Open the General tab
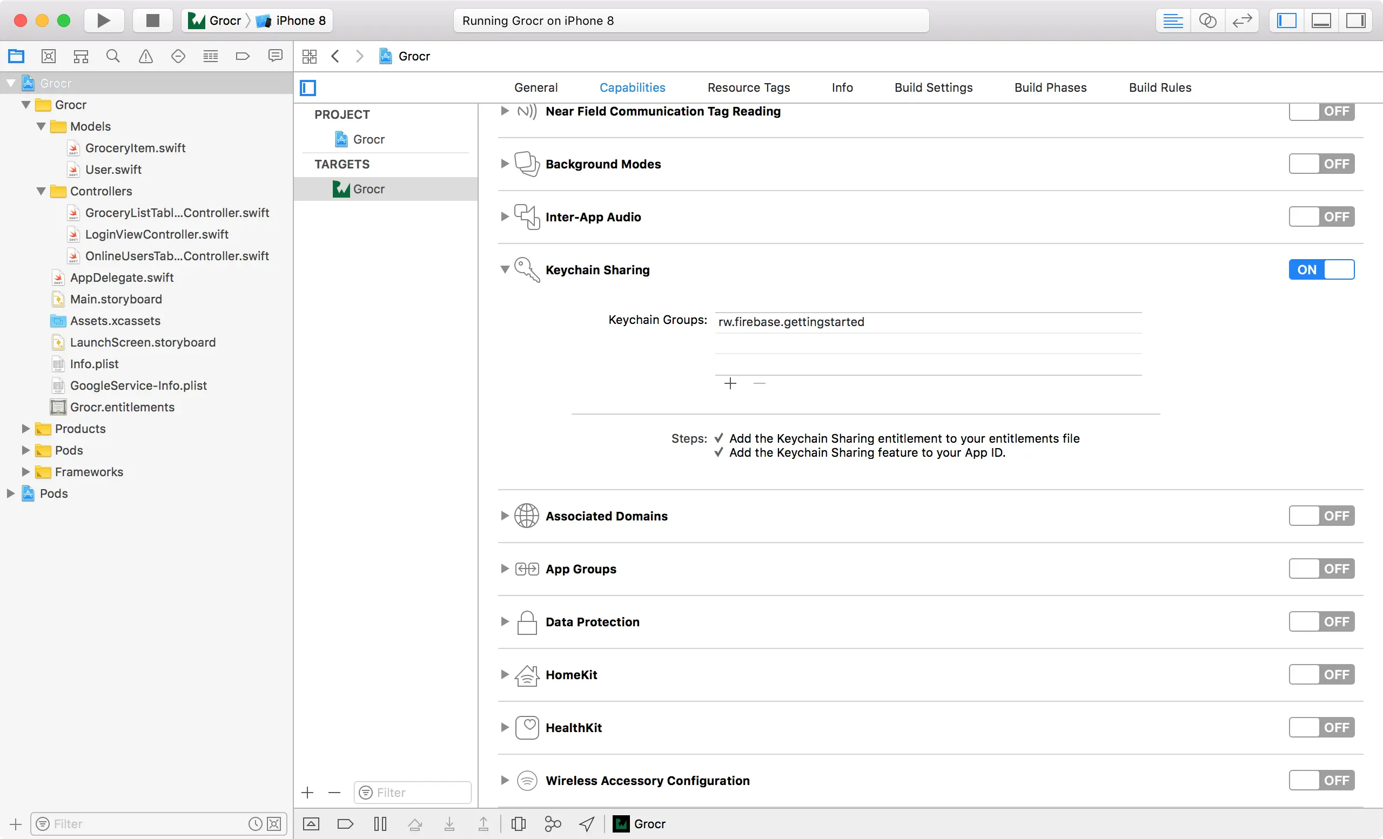1383x839 pixels. tap(535, 87)
